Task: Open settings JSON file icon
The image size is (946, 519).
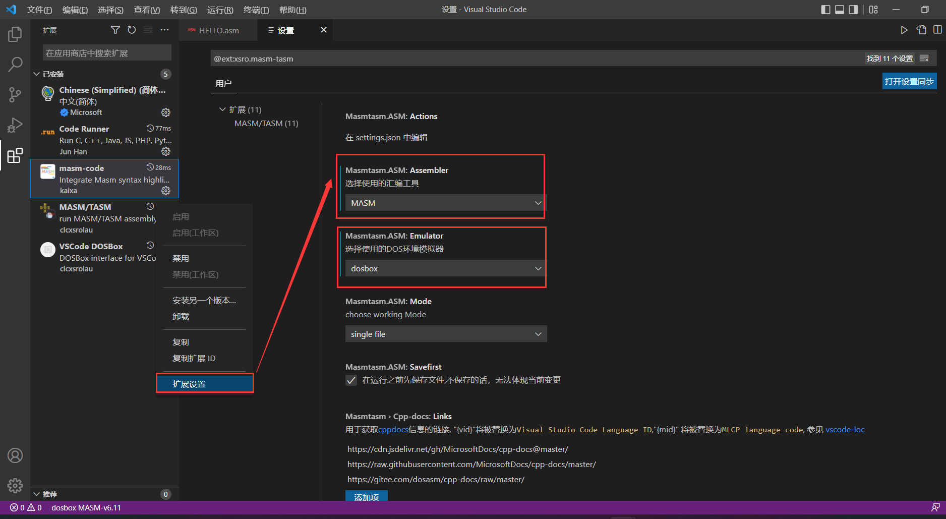Action: (x=921, y=30)
